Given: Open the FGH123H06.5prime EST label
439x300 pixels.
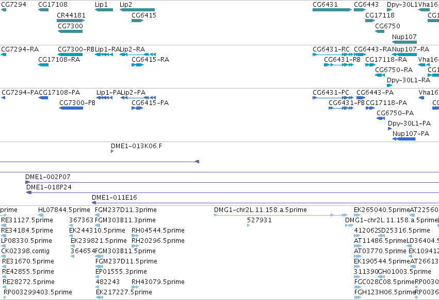Looking at the screenshot, I should (x=385, y=292).
